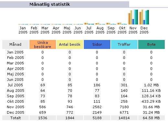This screenshot has width=168, height=124.
Task: Select the Apr 2005 table row label
Action: [16, 69]
